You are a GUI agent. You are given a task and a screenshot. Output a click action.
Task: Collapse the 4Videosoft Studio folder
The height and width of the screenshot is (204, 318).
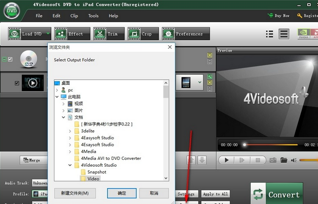pyautogui.click(x=70, y=165)
